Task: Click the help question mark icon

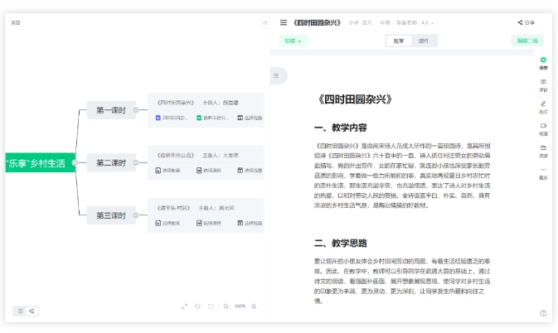Action: (543, 313)
